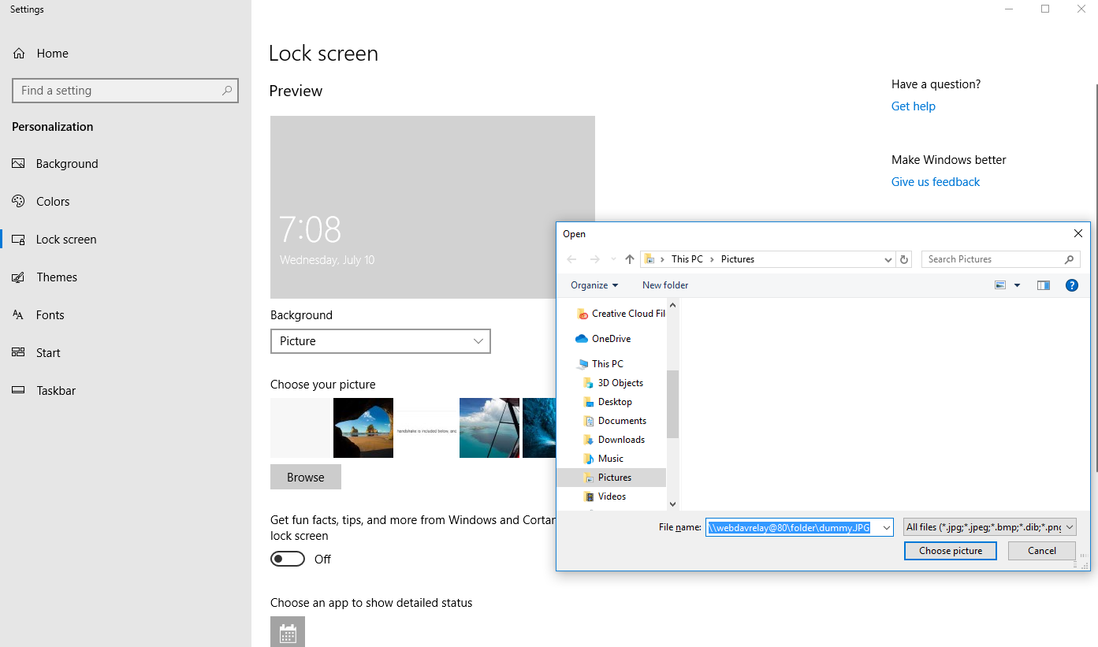This screenshot has height=647, width=1098.
Task: Select the Lock screen monitor icon
Action: (19, 240)
